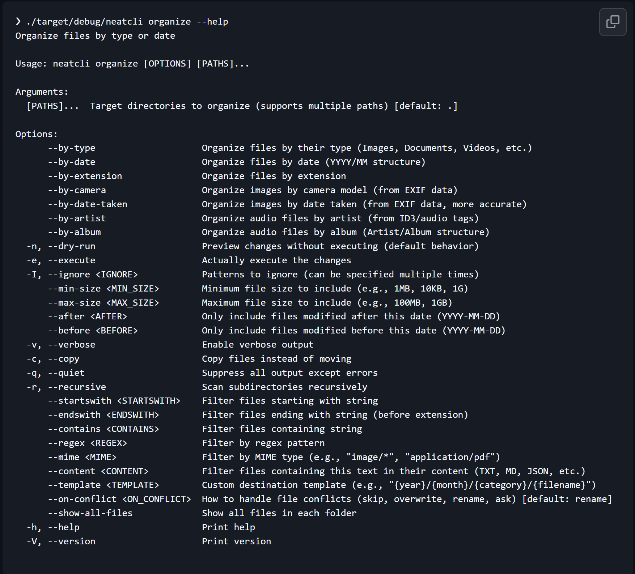Viewport: 635px width, 574px height.
Task: Click the --by-album option text
Action: tap(74, 232)
